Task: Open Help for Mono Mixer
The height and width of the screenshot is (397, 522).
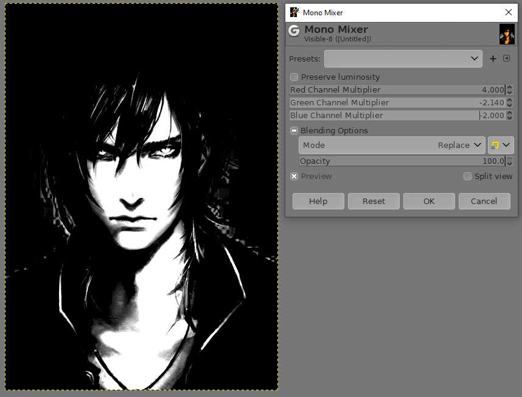Action: (318, 201)
